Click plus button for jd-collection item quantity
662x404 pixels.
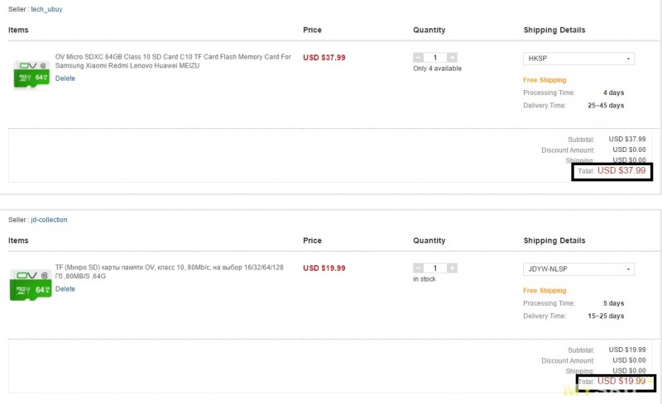click(x=452, y=269)
